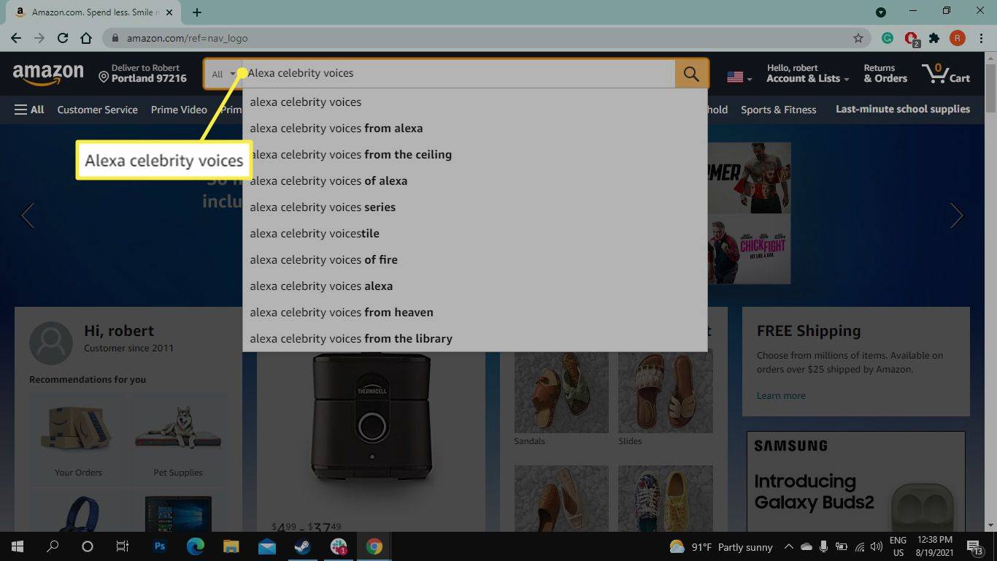Reload the page
The width and height of the screenshot is (997, 561).
coord(63,38)
